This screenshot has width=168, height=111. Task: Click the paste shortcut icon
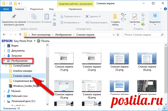[x=55, y=24]
